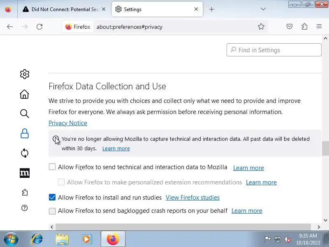Open the View Firefox studies link
329x247 pixels.
pyautogui.click(x=192, y=198)
